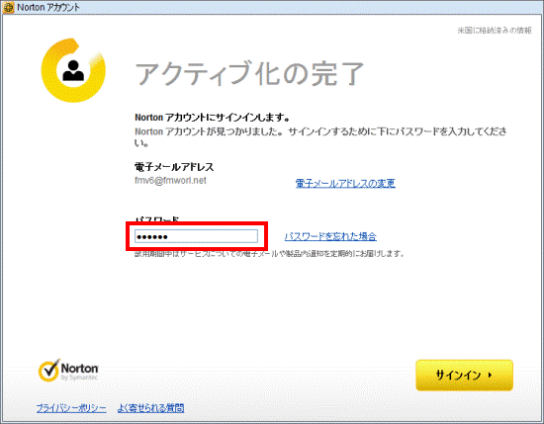This screenshot has height=424, width=544.
Task: Open the パスワードを忘れた場合 link
Action: pyautogui.click(x=330, y=236)
